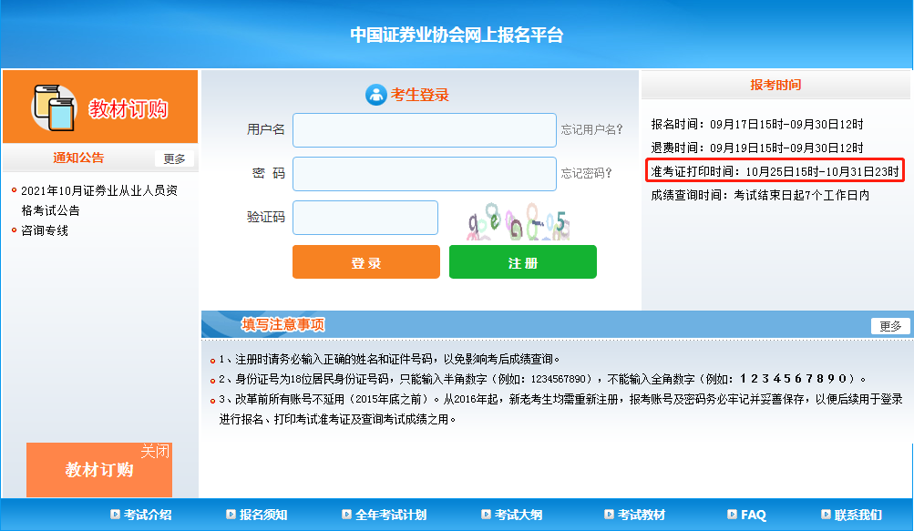Viewport: 914px width, 531px height.
Task: Open 报名须知 in the footer menu
Action: 263,515
